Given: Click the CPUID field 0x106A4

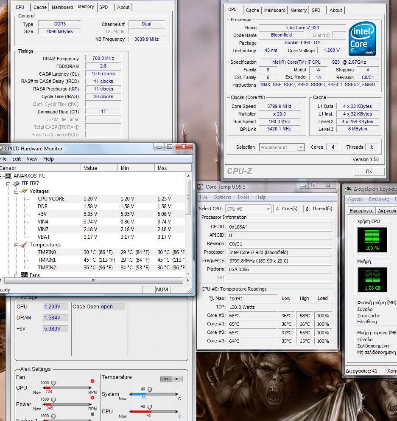Looking at the screenshot, I should pyautogui.click(x=280, y=227).
